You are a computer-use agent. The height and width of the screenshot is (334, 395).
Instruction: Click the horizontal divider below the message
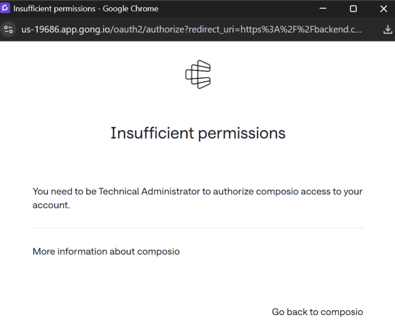pos(198,228)
